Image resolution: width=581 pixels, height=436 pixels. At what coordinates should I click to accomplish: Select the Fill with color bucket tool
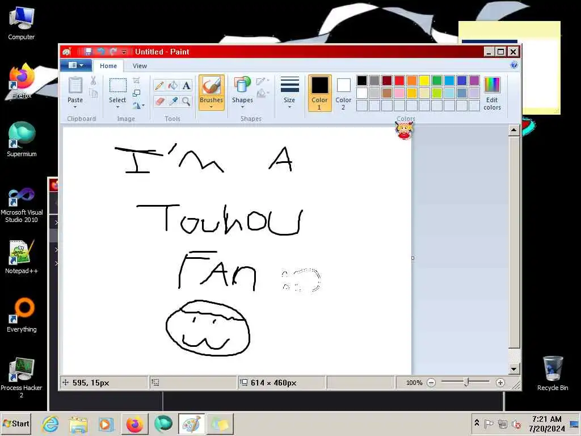click(172, 86)
